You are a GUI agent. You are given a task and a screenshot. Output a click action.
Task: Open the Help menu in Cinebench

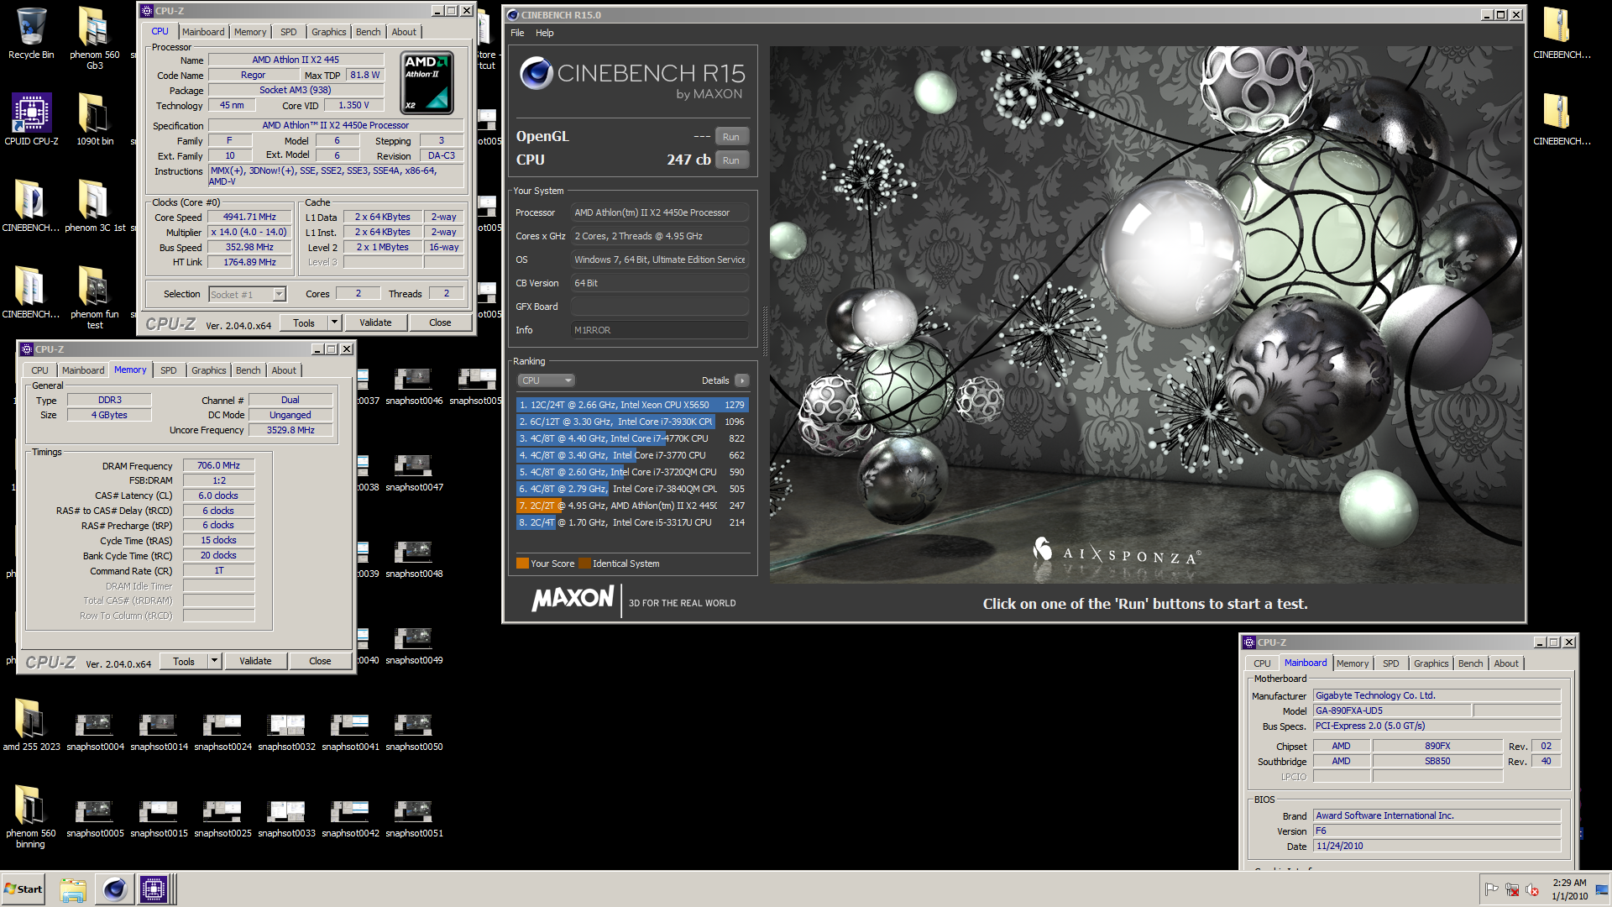click(545, 33)
